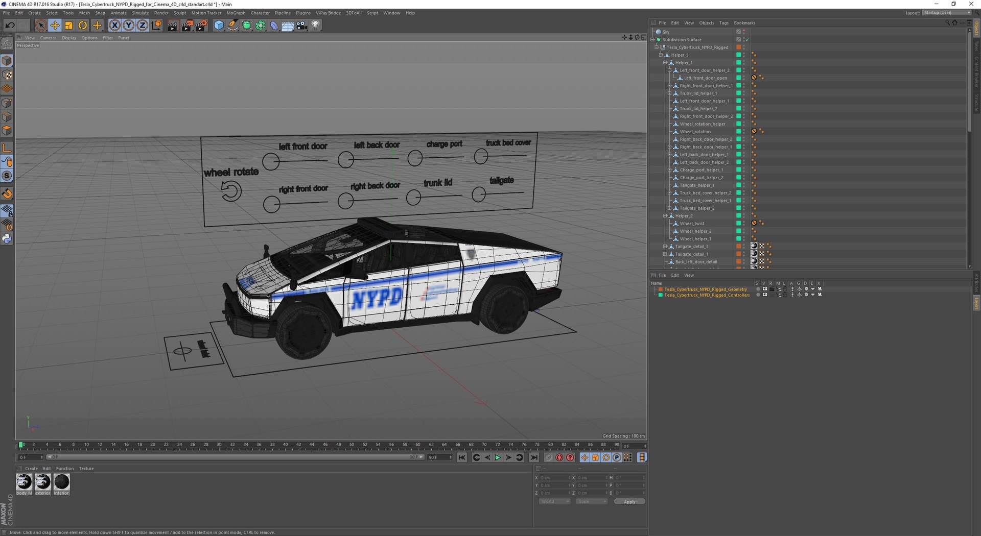The width and height of the screenshot is (981, 536).
Task: Go to start of animation
Action: [x=462, y=457]
